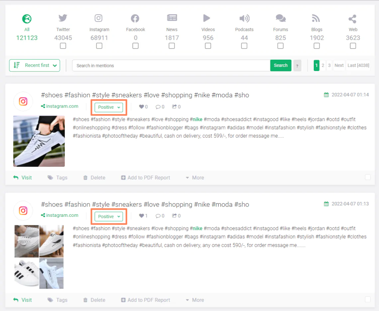379x311 pixels.
Task: Enable the Web source checkbox
Action: tap(353, 46)
